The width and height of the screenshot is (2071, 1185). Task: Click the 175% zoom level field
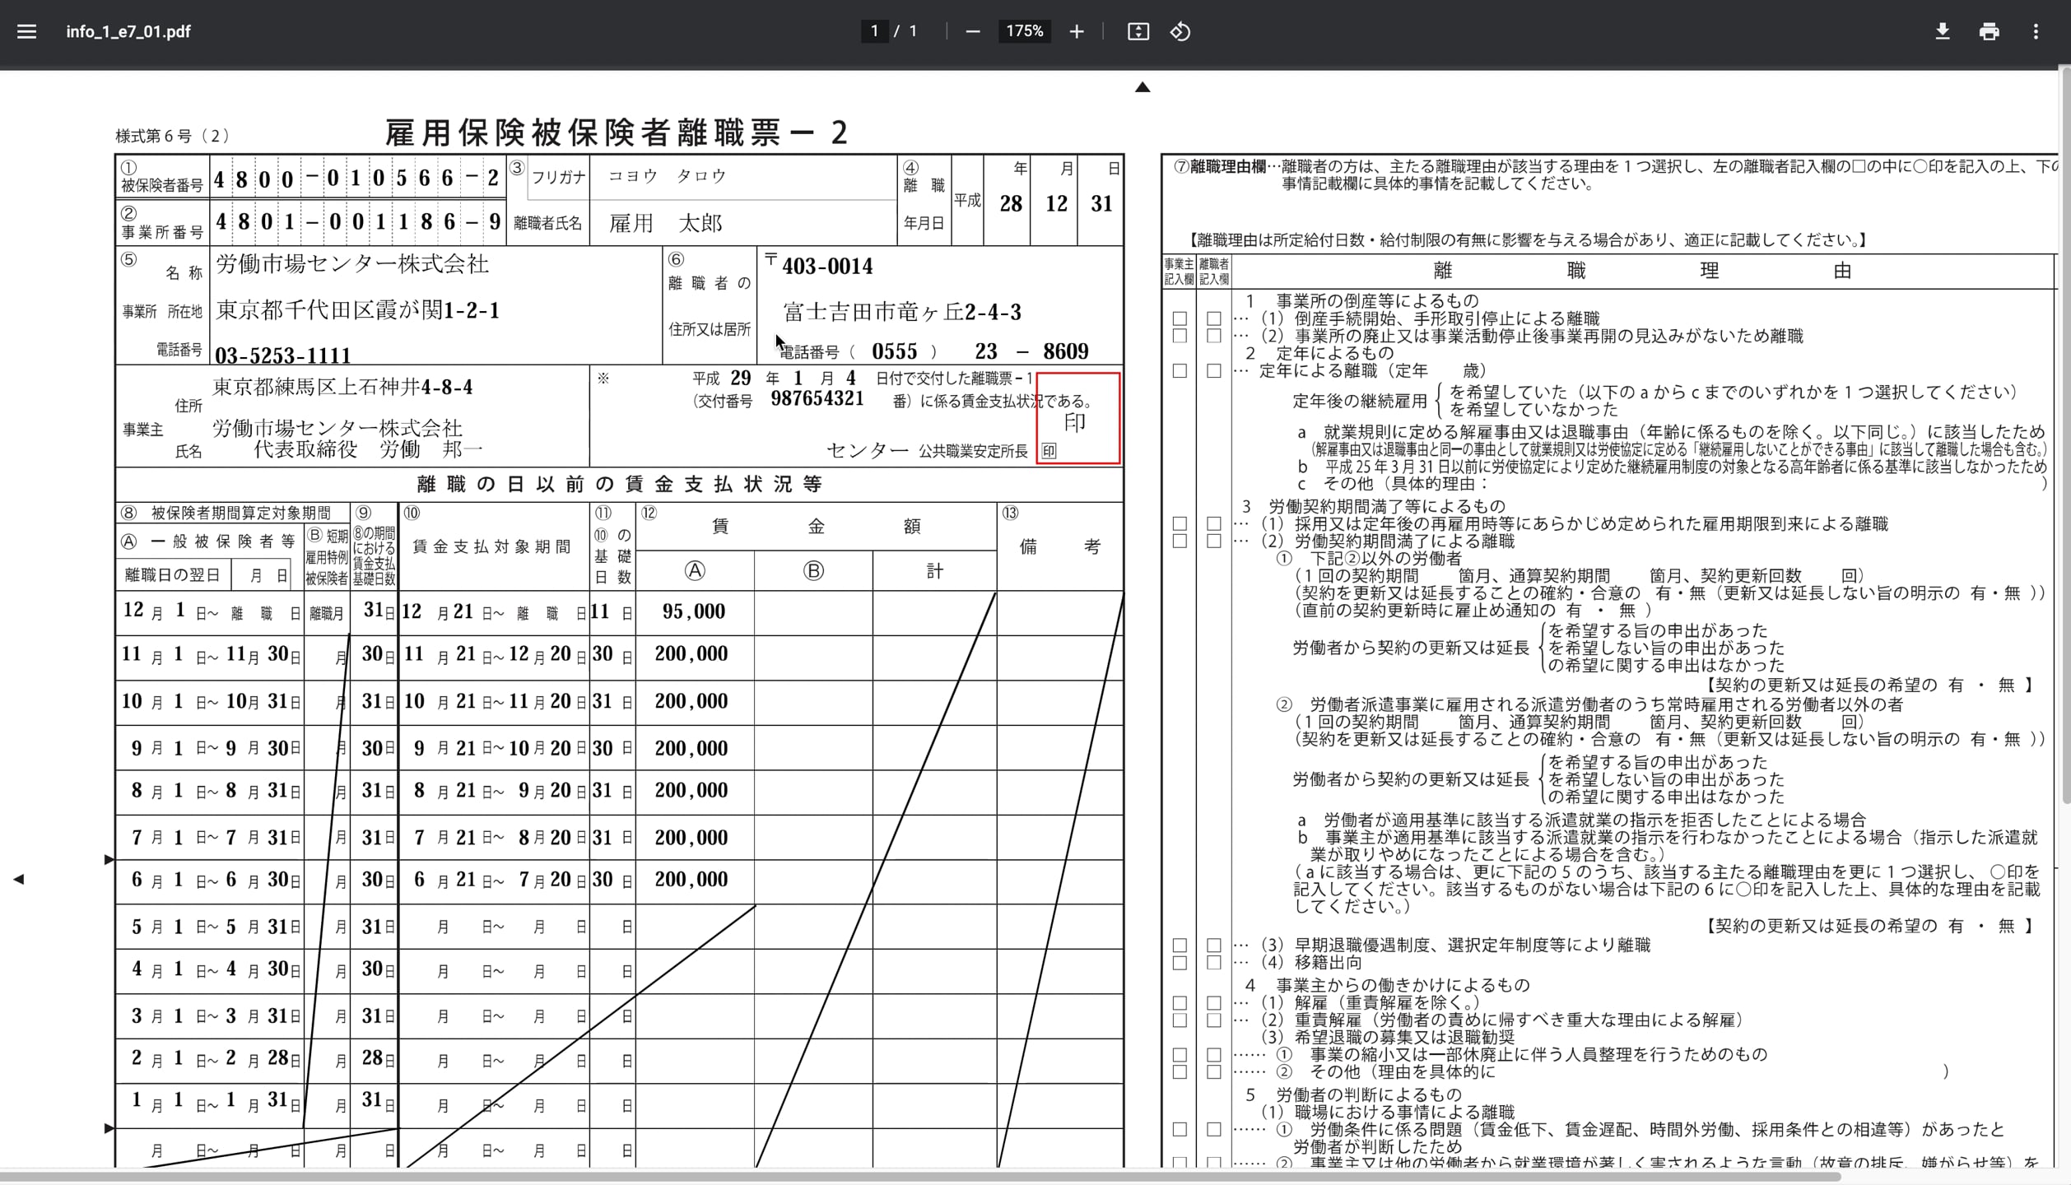pos(1024,31)
